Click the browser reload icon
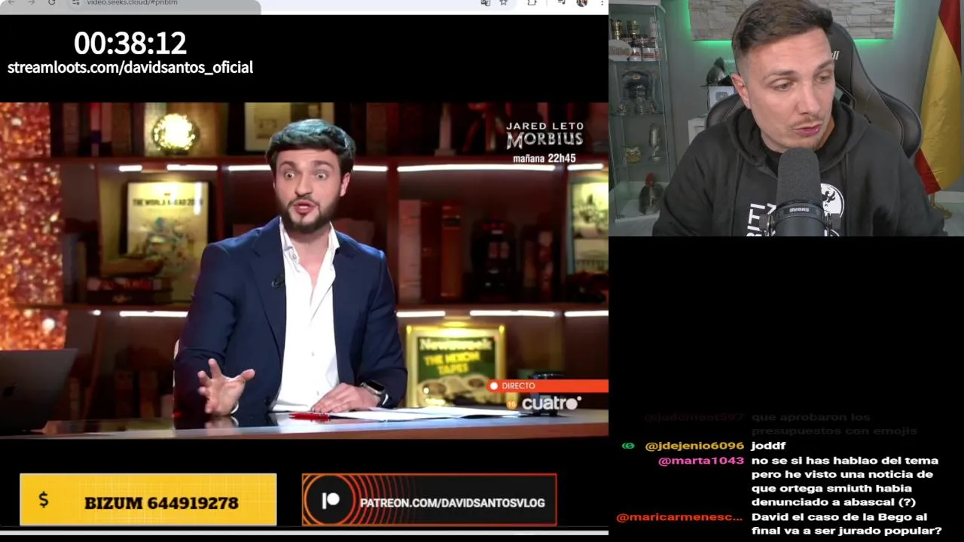The width and height of the screenshot is (964, 542). (51, 2)
